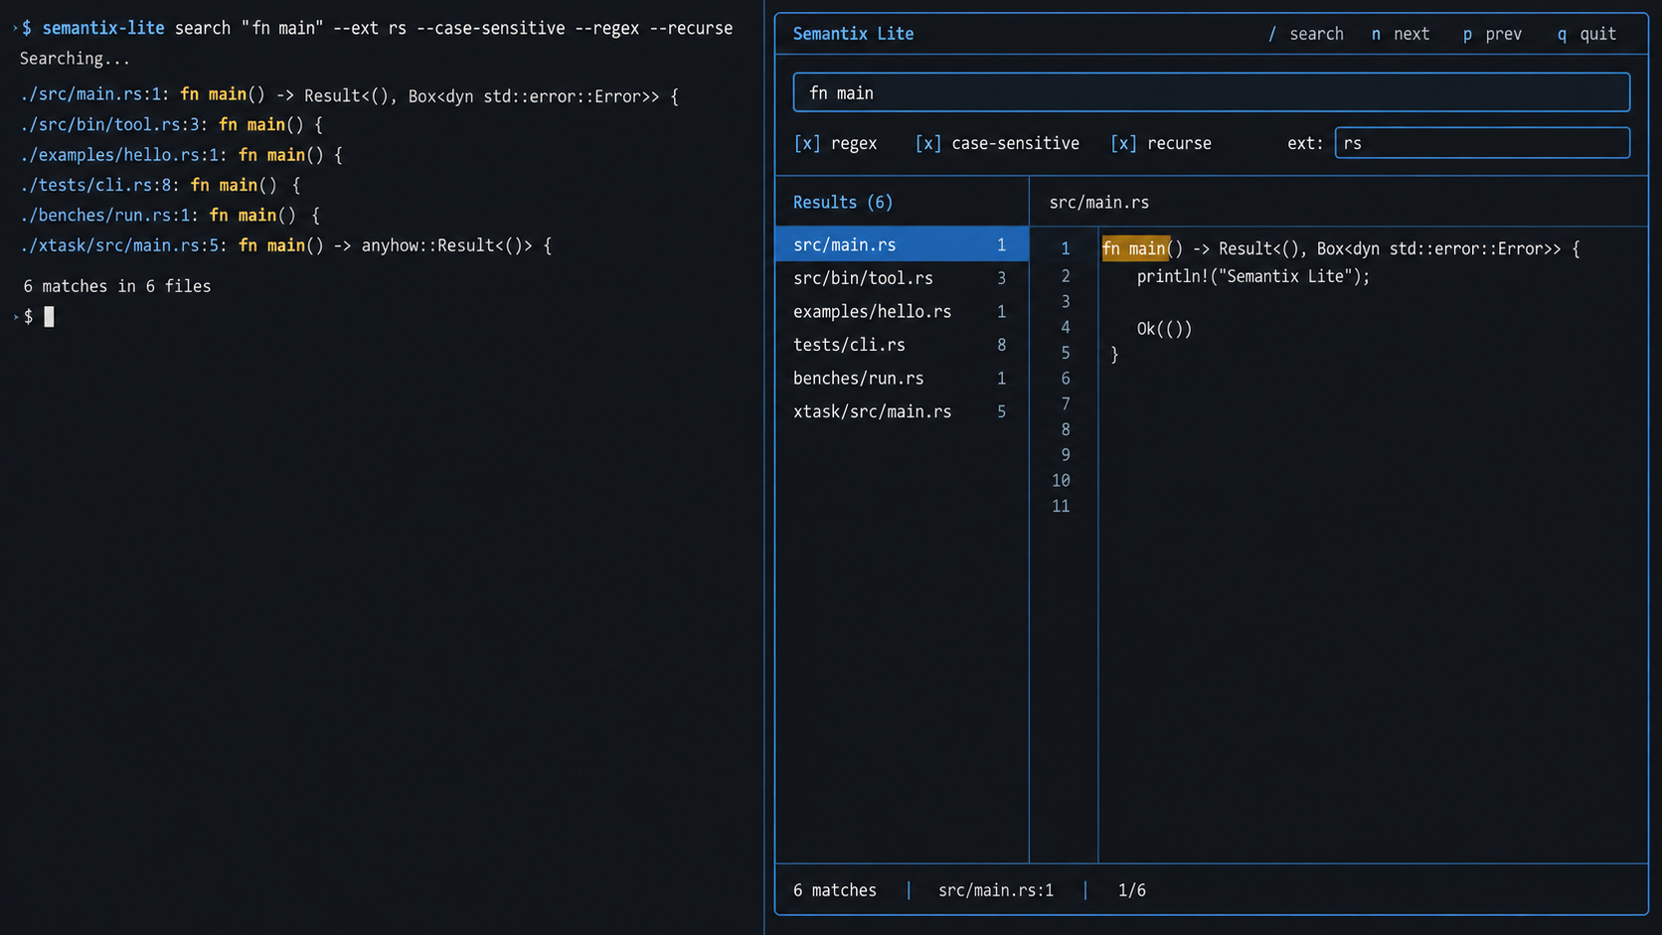
Task: Select examples/hello.rs in the results list
Action: (901, 311)
